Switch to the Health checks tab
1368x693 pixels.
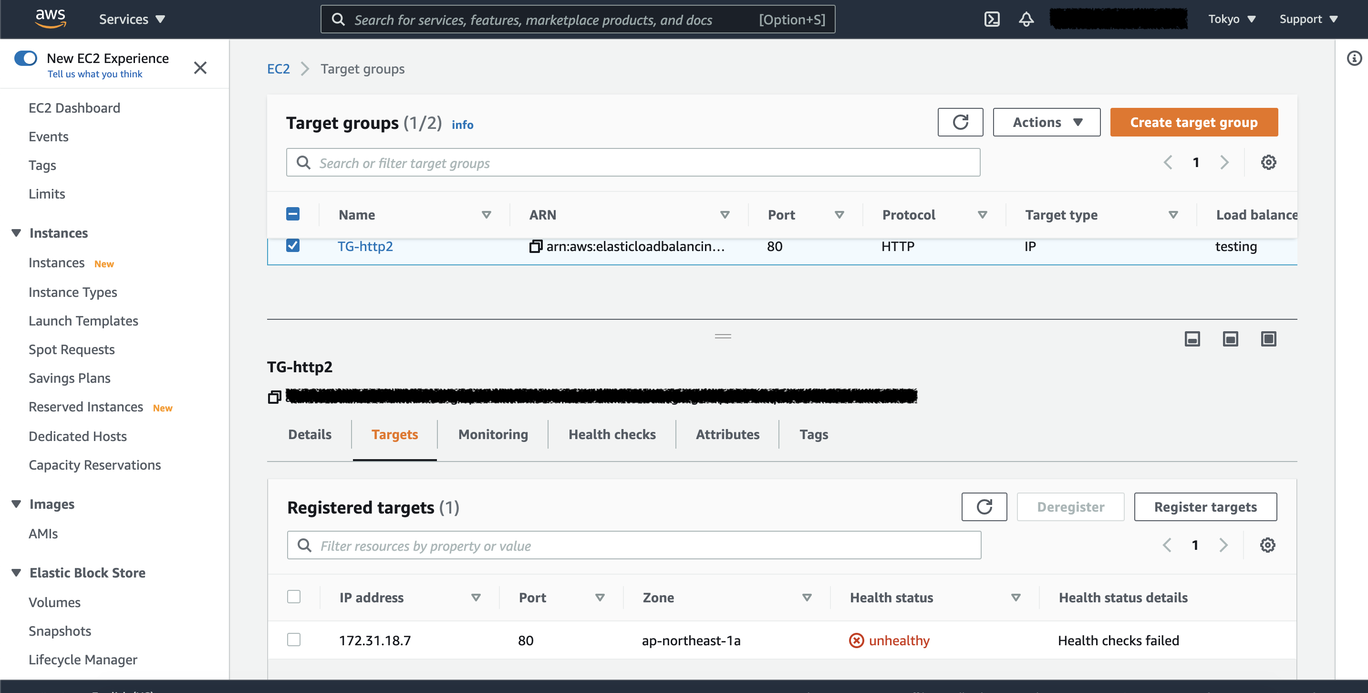tap(612, 434)
